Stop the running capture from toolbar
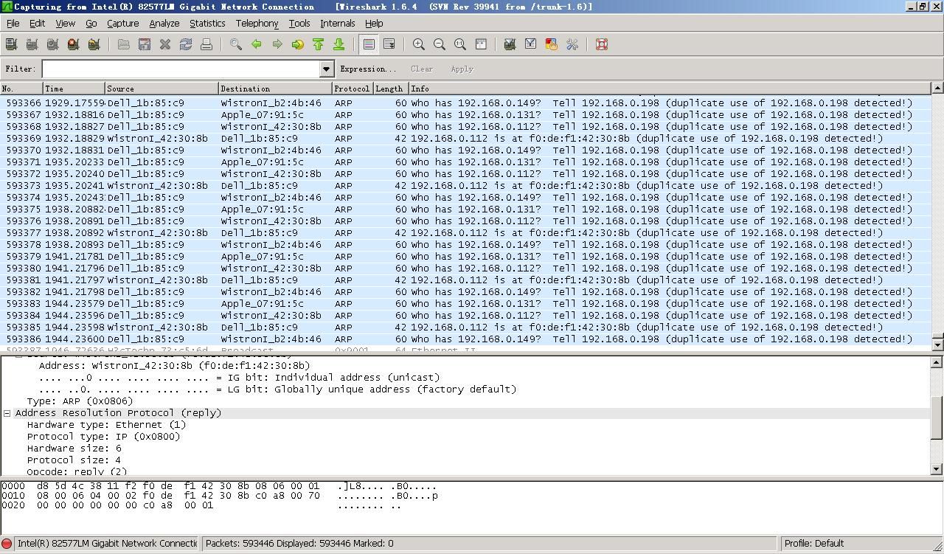Image resolution: width=944 pixels, height=554 pixels. pyautogui.click(x=73, y=44)
